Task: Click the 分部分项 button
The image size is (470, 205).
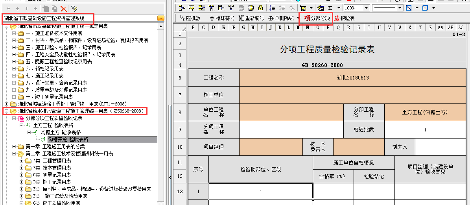Action: pos(317,18)
